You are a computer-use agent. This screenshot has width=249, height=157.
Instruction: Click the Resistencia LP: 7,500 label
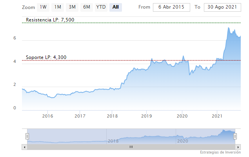coord(50,20)
